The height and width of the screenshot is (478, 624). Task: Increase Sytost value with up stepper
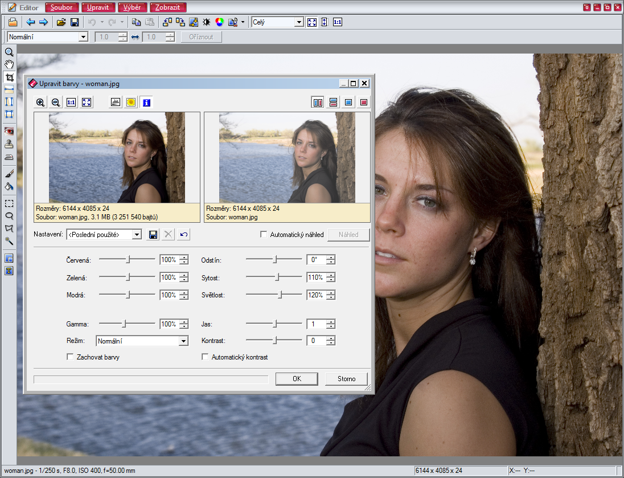[331, 275]
